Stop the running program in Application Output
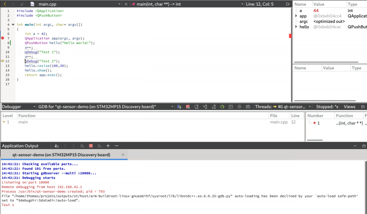367x214 pixels. (x=91, y=146)
